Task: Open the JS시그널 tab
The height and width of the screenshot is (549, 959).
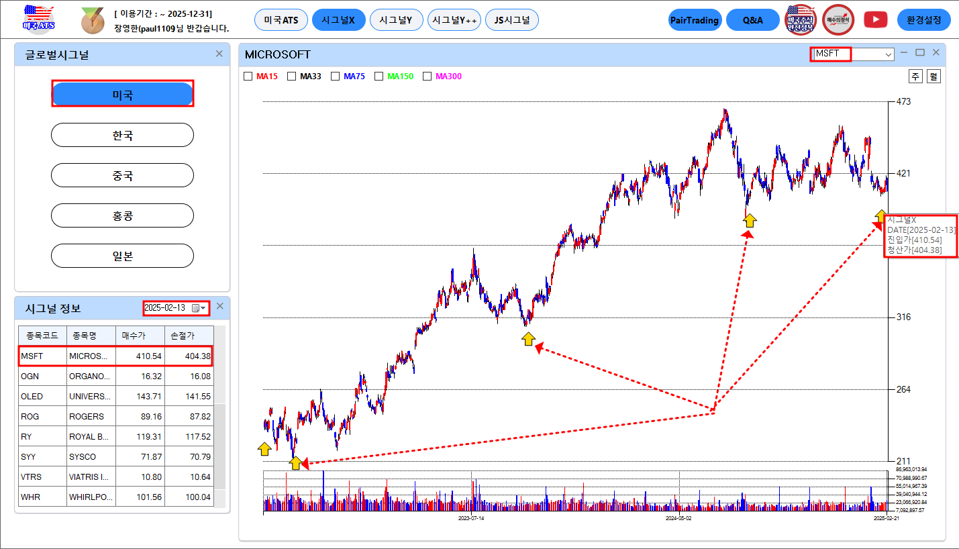Action: click(x=511, y=20)
